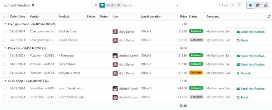Open the Chicken Curry product cell
This screenshot has height=110, width=272.
[67, 32]
